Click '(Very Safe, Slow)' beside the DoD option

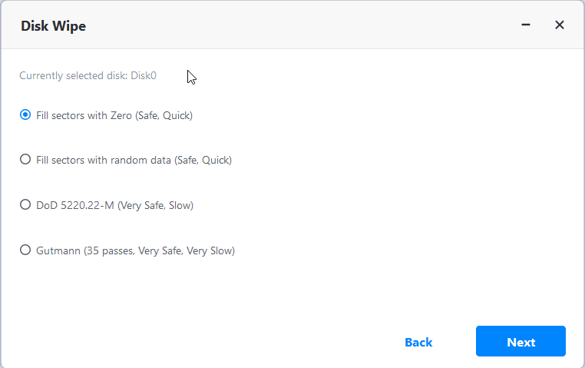tap(155, 205)
